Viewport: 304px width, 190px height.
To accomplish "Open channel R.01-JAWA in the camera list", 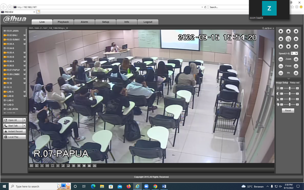I will (13, 31).
